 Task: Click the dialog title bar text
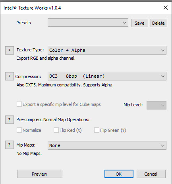coord(32,8)
